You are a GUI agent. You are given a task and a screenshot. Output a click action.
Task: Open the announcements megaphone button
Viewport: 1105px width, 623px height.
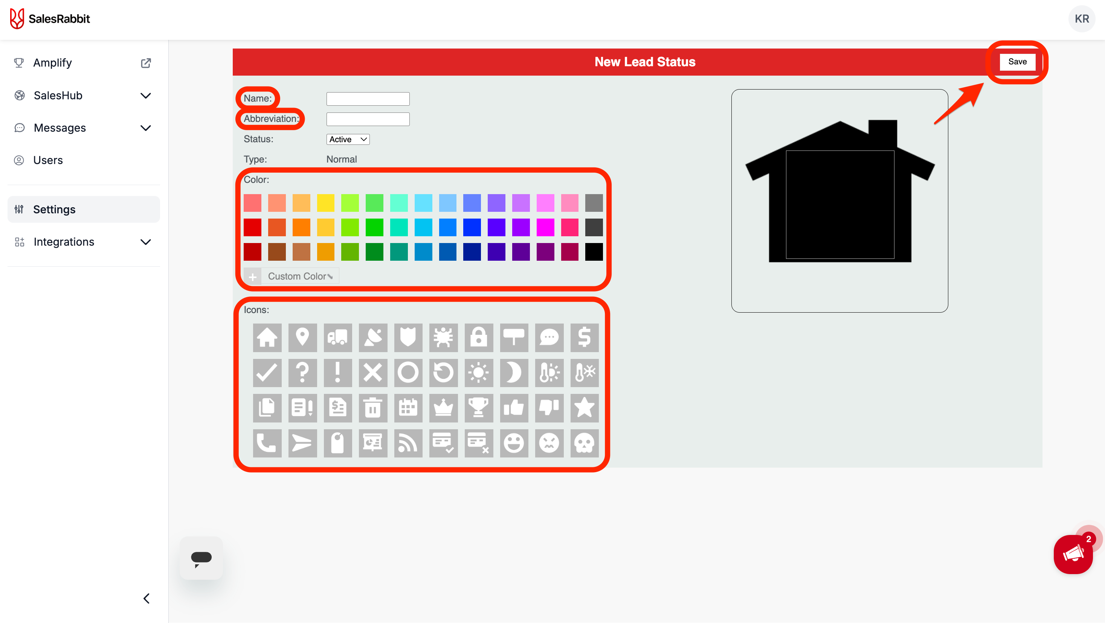click(x=1073, y=554)
